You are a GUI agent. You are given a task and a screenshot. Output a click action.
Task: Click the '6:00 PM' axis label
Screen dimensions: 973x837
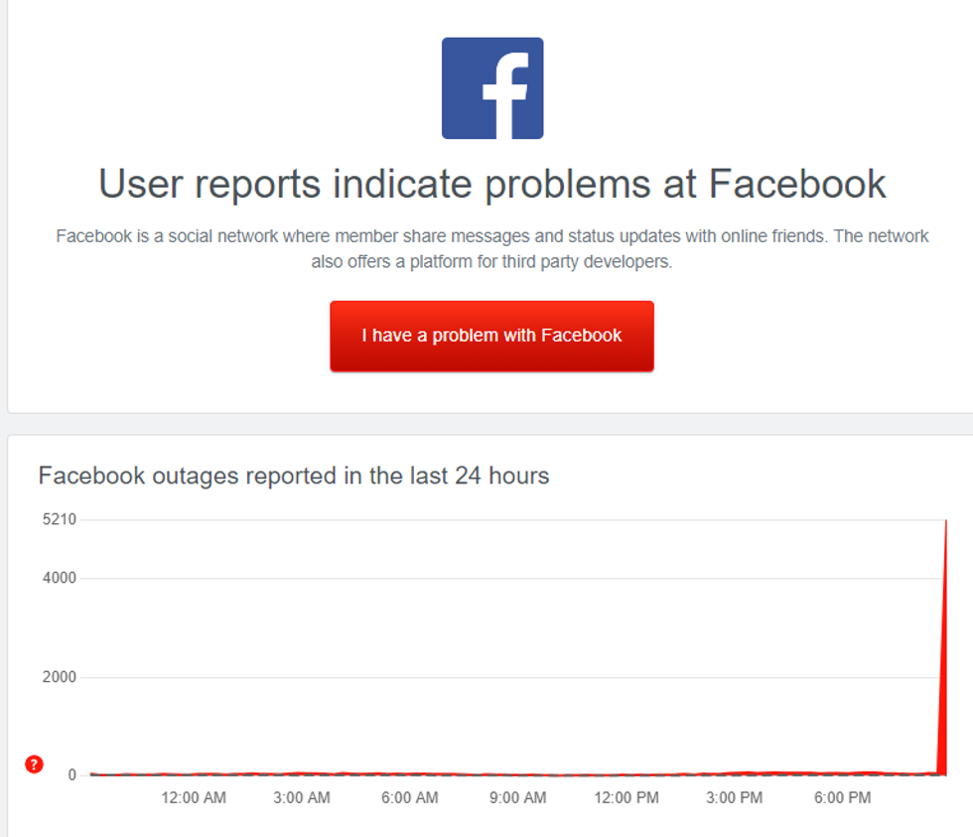(842, 797)
